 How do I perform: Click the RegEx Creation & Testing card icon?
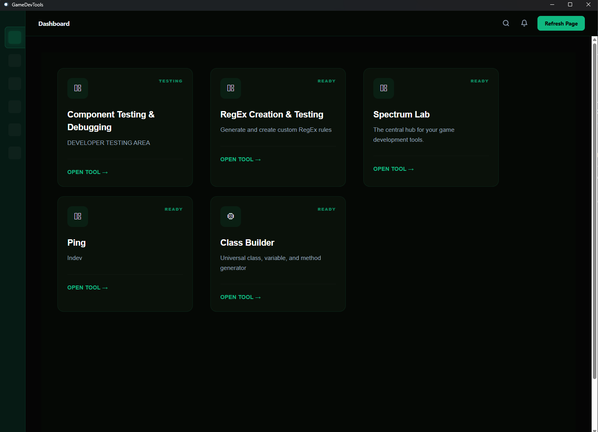(231, 88)
